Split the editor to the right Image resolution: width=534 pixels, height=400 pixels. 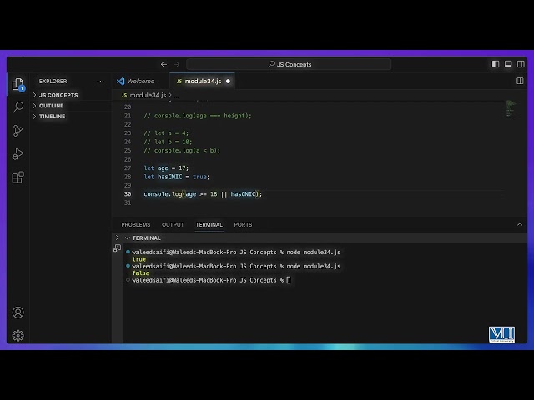tap(520, 81)
